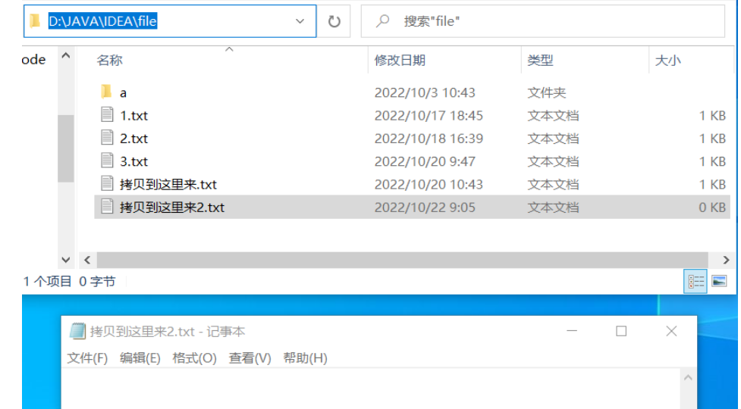Select the file 1.txt
This screenshot has width=741, height=409.
[x=133, y=116]
